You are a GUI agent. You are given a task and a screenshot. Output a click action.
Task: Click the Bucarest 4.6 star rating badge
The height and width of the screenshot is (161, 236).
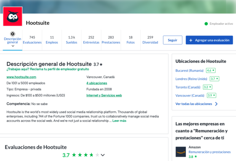point(211,71)
